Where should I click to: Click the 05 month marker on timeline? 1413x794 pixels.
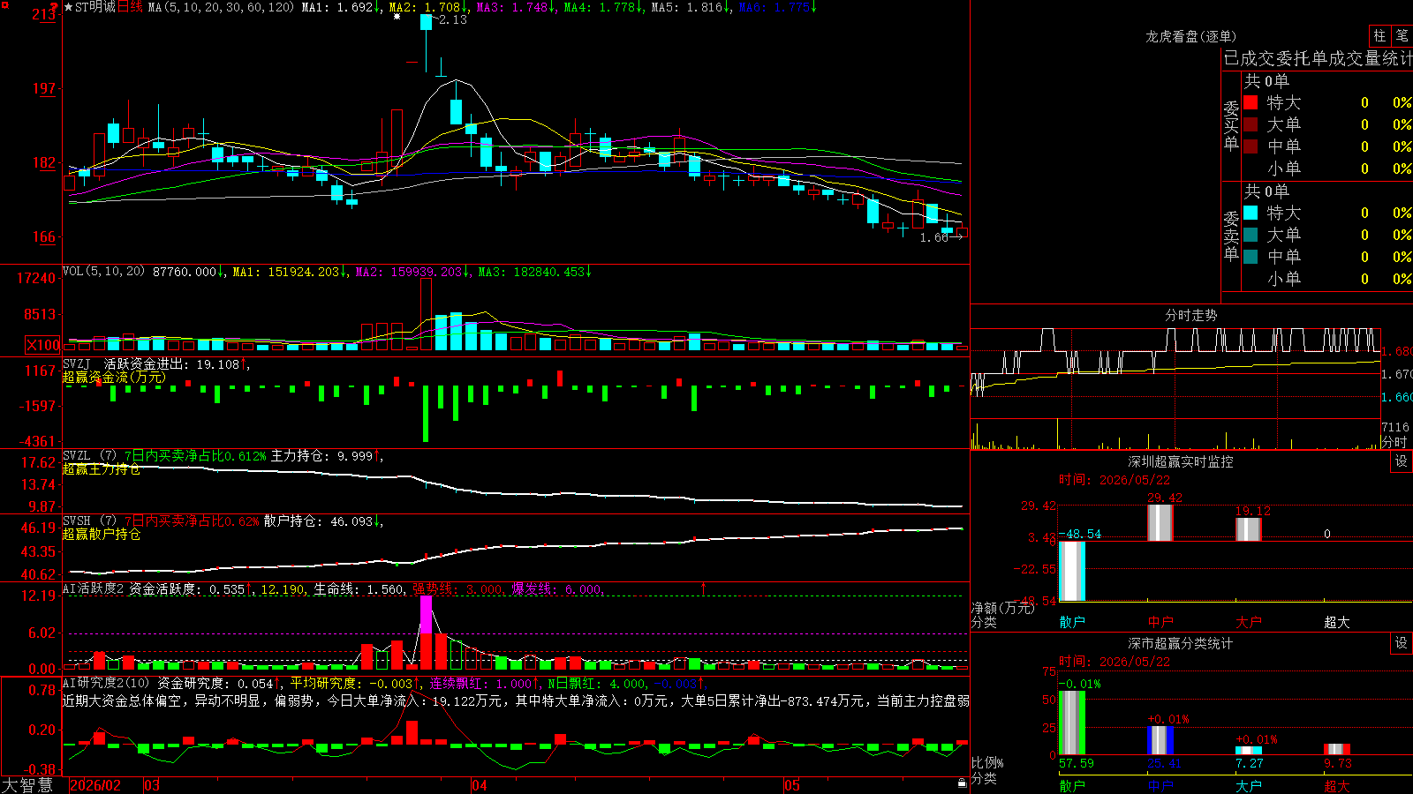pos(792,785)
